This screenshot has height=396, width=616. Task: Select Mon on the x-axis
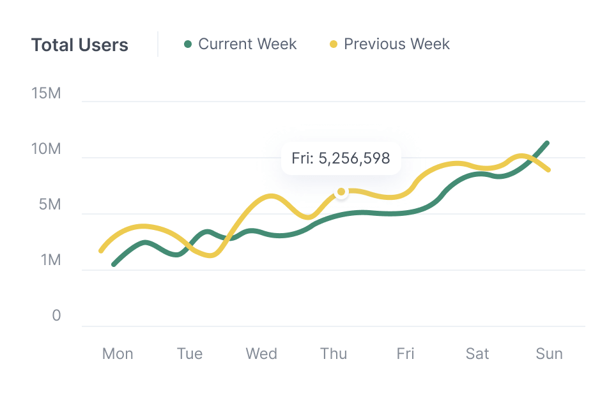tap(118, 354)
